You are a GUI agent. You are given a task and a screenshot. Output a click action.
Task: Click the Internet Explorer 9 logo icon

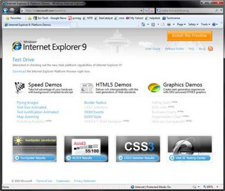[17, 46]
